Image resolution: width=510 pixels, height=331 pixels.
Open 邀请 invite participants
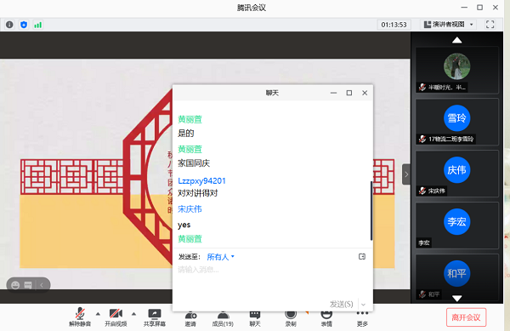190,319
